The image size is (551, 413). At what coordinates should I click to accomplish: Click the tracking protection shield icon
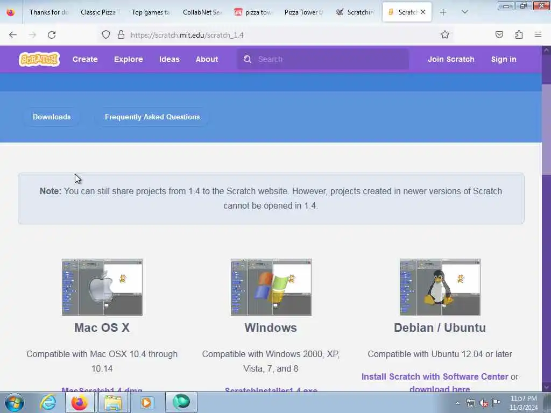106,35
